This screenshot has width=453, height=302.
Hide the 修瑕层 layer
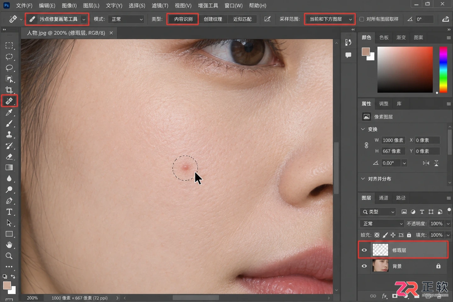(364, 250)
